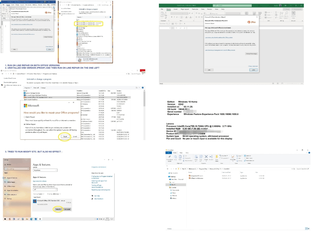Open the File tab in Excel
The image size is (325, 237).
[162, 9]
